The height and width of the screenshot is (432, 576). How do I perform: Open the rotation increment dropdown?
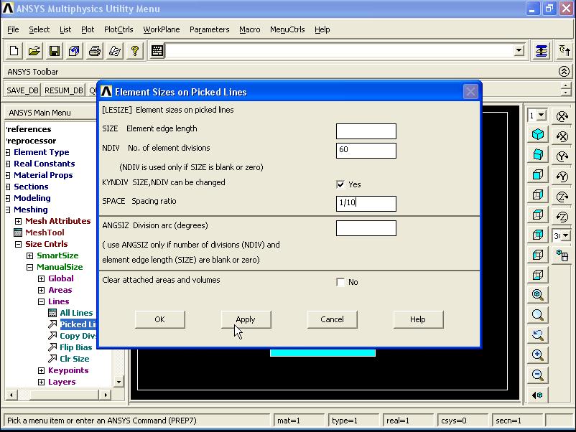pos(565,235)
